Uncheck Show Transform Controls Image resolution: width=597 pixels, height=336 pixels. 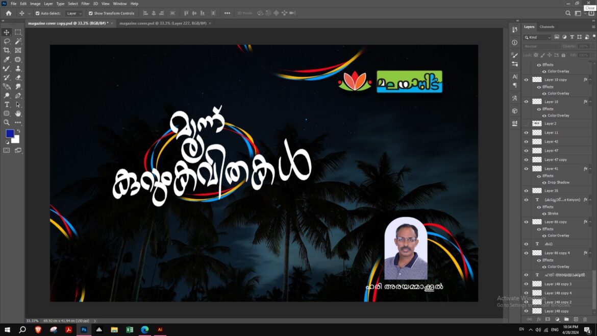click(91, 13)
